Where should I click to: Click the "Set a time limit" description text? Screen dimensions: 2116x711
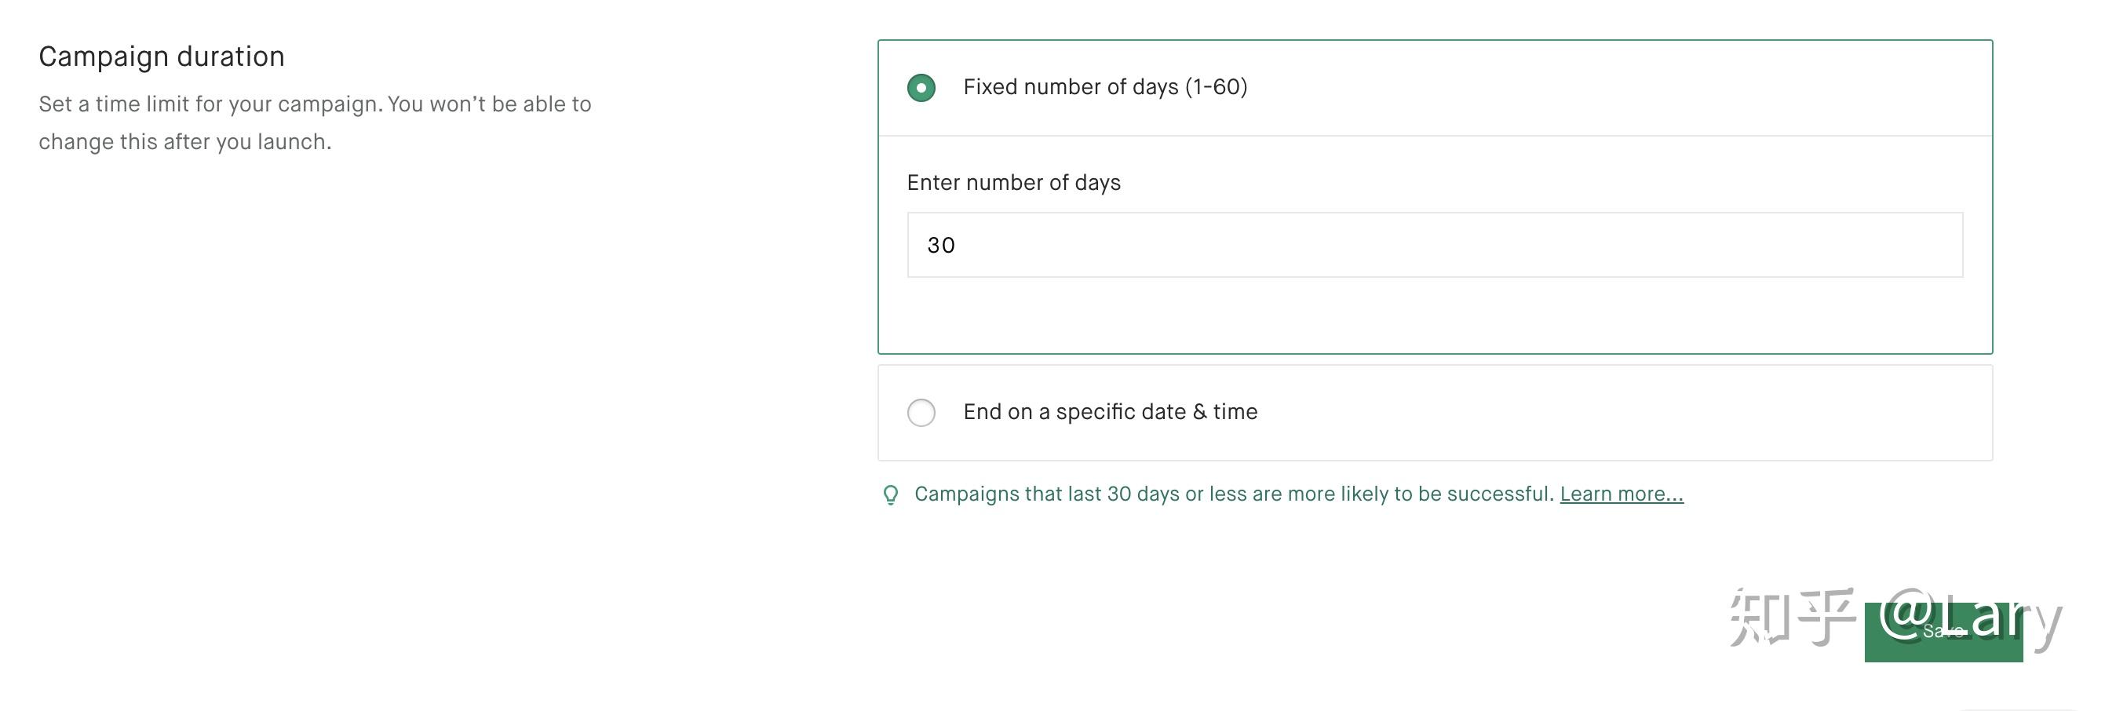point(315,104)
